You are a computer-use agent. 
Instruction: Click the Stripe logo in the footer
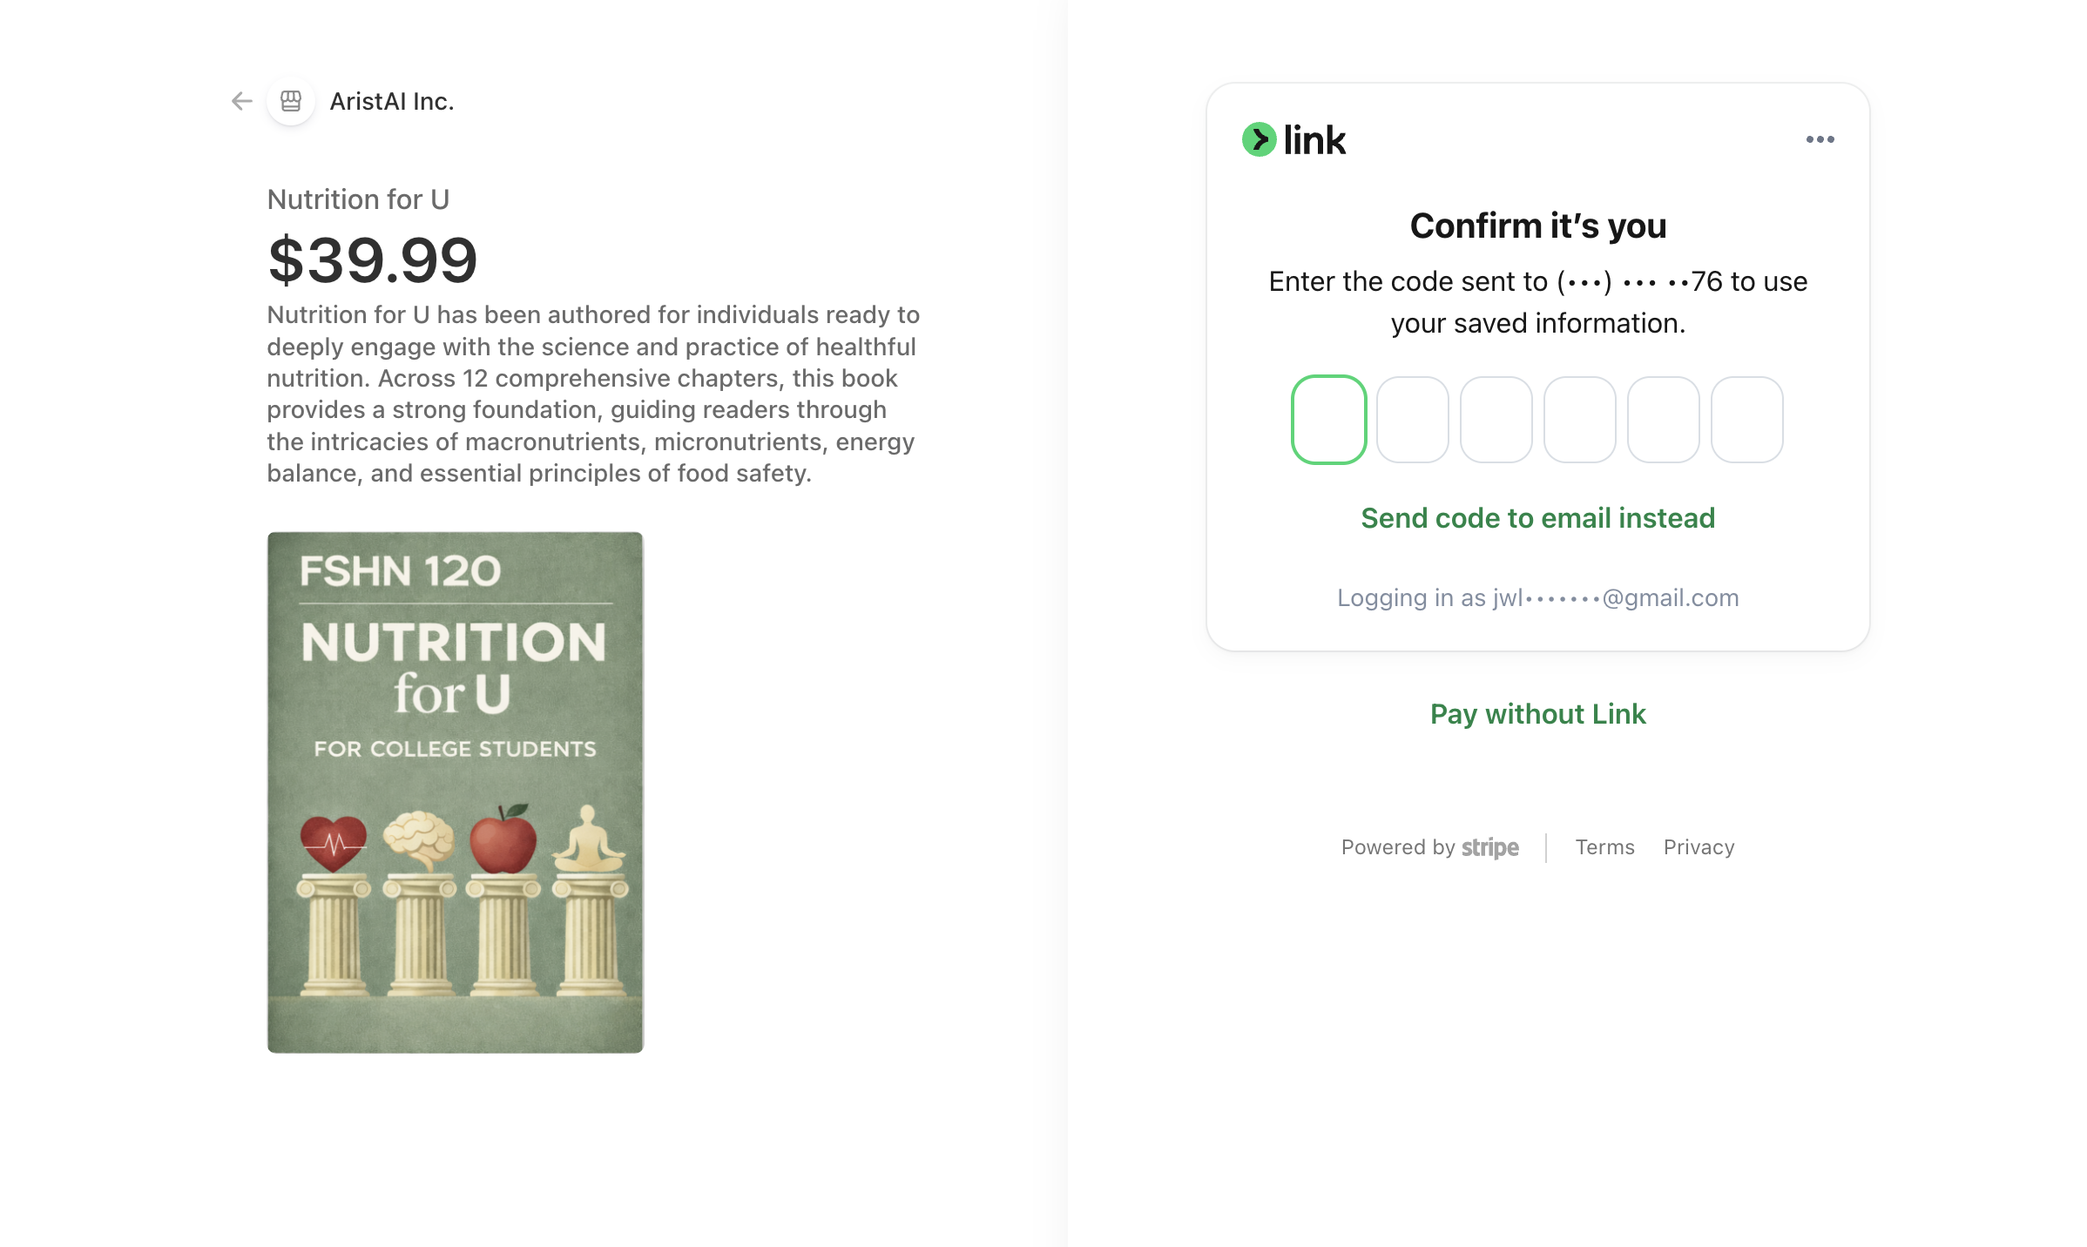(x=1489, y=846)
